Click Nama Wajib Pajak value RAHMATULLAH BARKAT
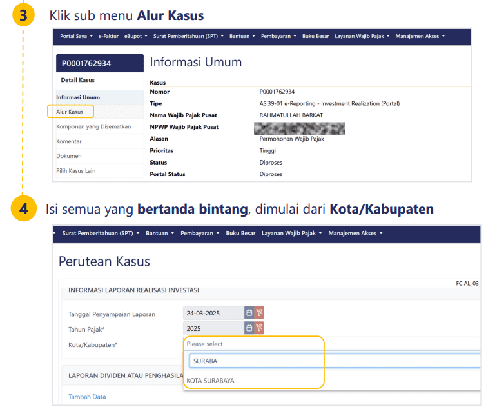Image resolution: width=486 pixels, height=409 pixels. pos(291,115)
